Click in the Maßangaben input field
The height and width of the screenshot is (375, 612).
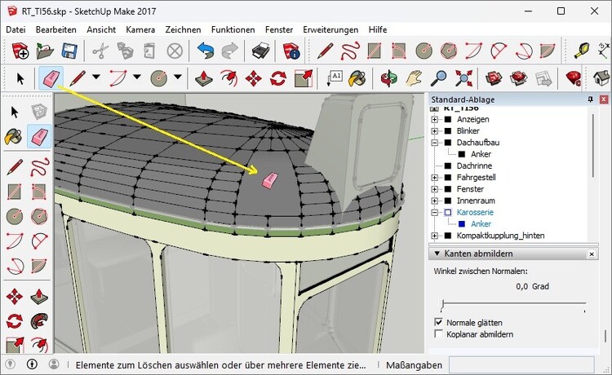click(x=522, y=365)
